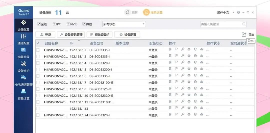Check the row checkbox for 192.168.1.5
Image resolution: width=270 pixels, height=133 pixels.
[x=38, y=69]
